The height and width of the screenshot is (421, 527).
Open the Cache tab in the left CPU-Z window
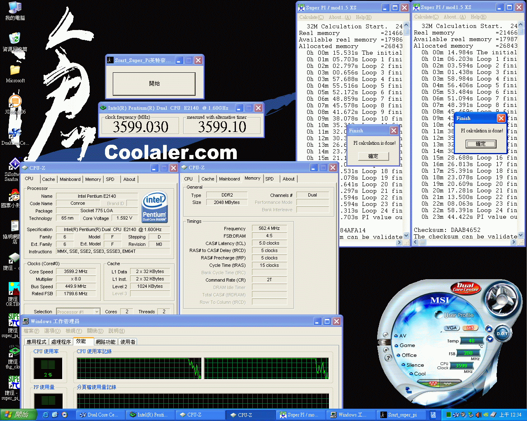pyautogui.click(x=49, y=179)
